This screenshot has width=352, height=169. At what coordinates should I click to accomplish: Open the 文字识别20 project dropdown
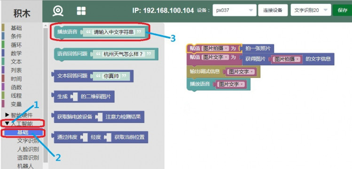click(311, 10)
